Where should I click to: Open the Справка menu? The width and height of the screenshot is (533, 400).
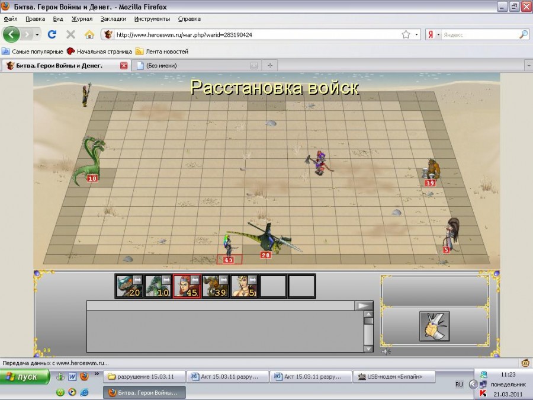[x=189, y=19]
